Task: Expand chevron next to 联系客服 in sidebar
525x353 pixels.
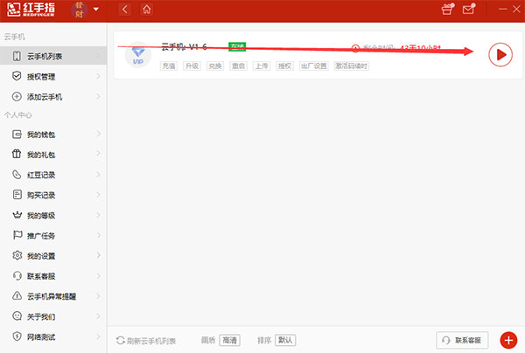Action: point(98,276)
